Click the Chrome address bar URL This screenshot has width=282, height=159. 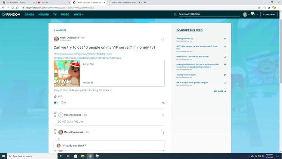60,7
